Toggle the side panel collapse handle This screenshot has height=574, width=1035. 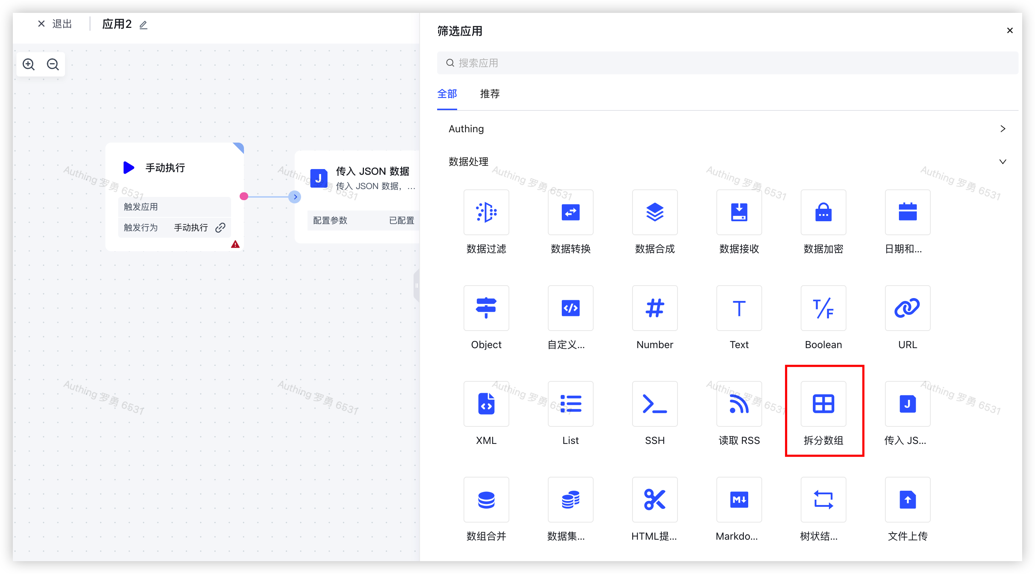(417, 286)
